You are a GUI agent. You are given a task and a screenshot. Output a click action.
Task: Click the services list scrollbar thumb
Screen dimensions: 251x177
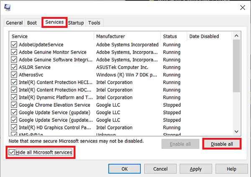tap(236, 66)
